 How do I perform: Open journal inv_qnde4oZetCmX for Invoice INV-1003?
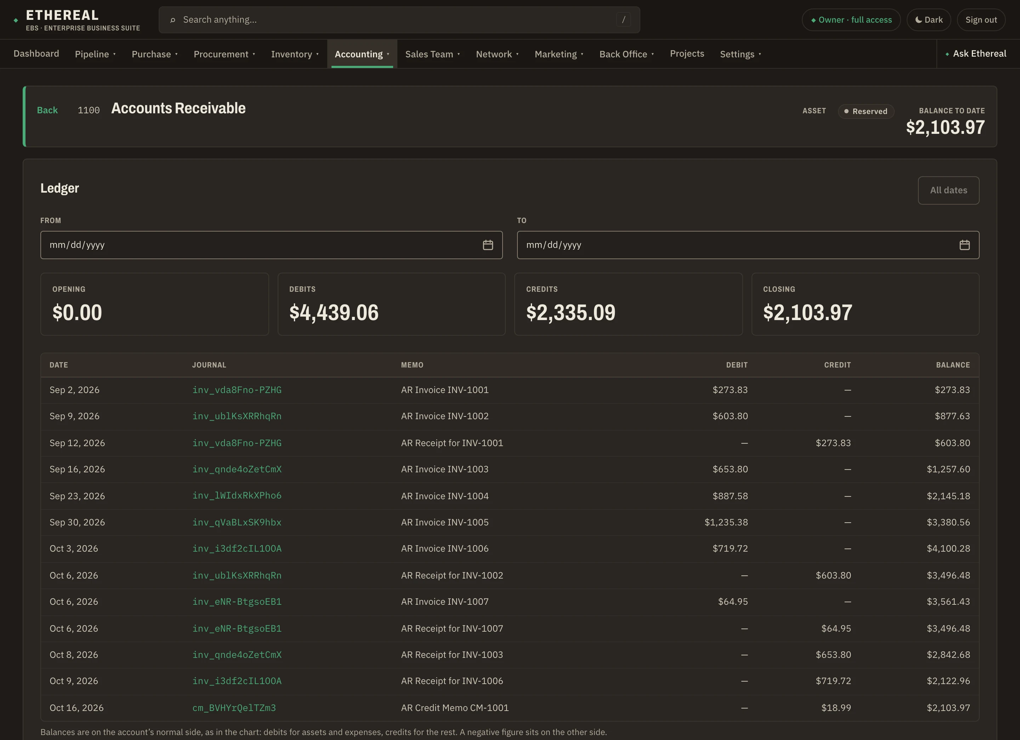tap(237, 469)
